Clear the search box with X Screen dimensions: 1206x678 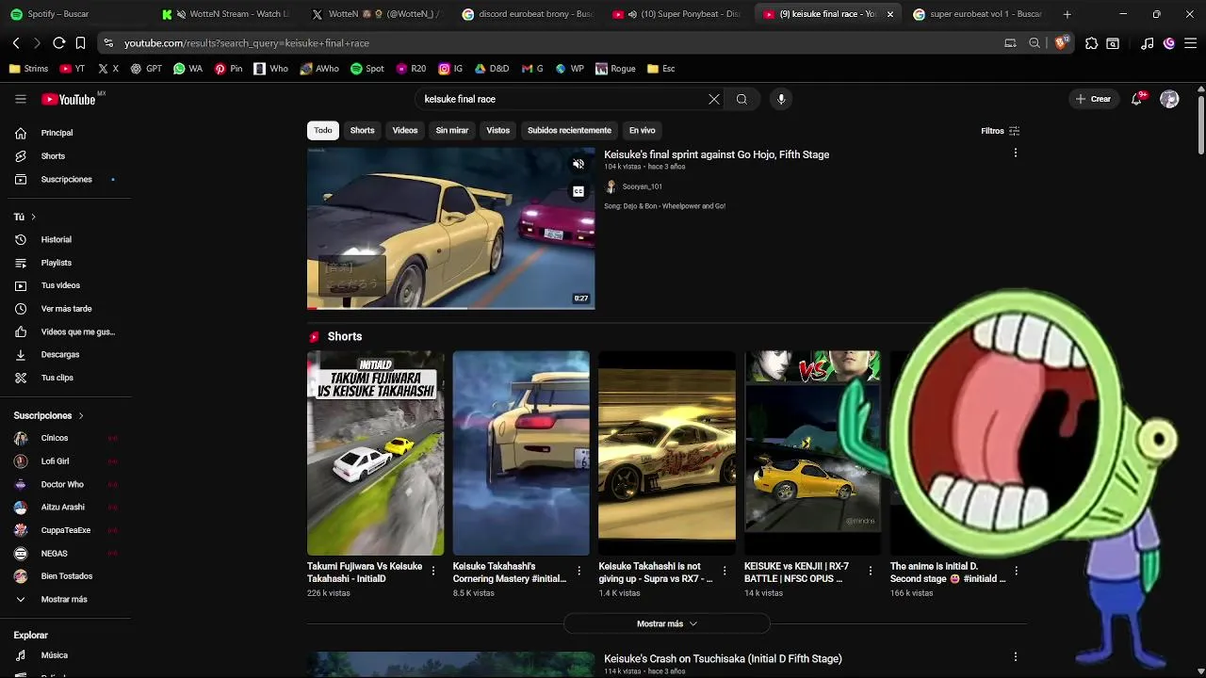(714, 99)
